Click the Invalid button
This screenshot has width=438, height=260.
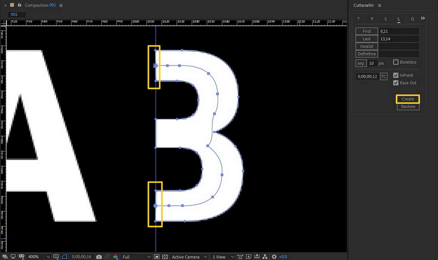367,46
